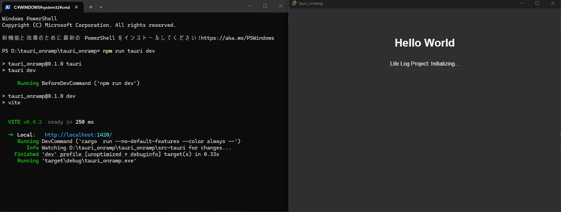Close the cmd terminal tab
This screenshot has height=212, width=561.
[76, 7]
